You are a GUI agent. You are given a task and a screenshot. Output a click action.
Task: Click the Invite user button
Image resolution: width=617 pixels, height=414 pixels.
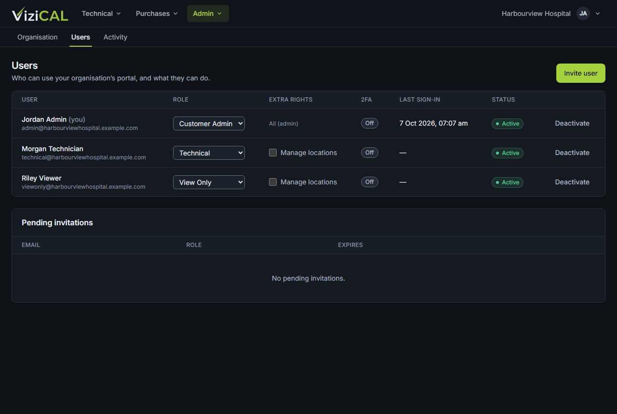(x=581, y=73)
